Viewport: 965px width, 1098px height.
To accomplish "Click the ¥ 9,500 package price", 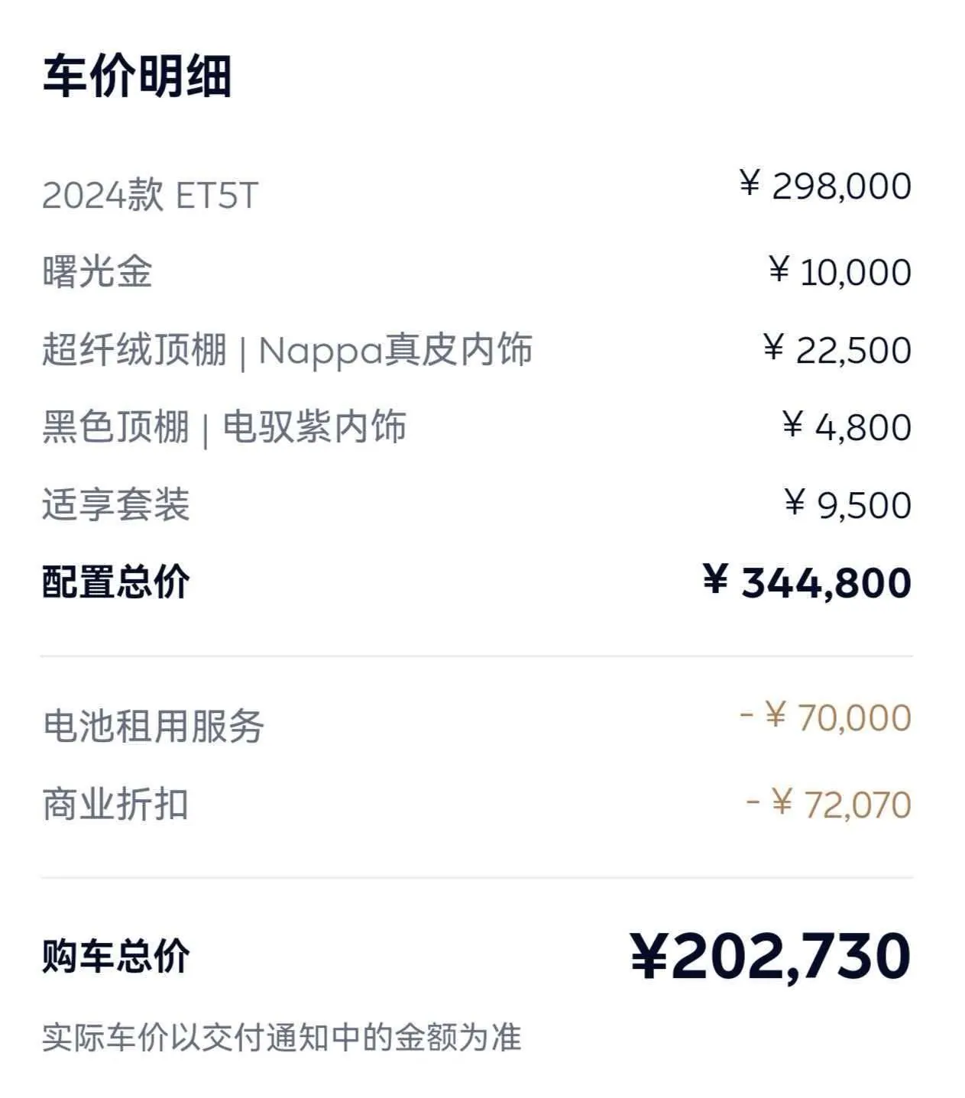I will click(x=848, y=504).
